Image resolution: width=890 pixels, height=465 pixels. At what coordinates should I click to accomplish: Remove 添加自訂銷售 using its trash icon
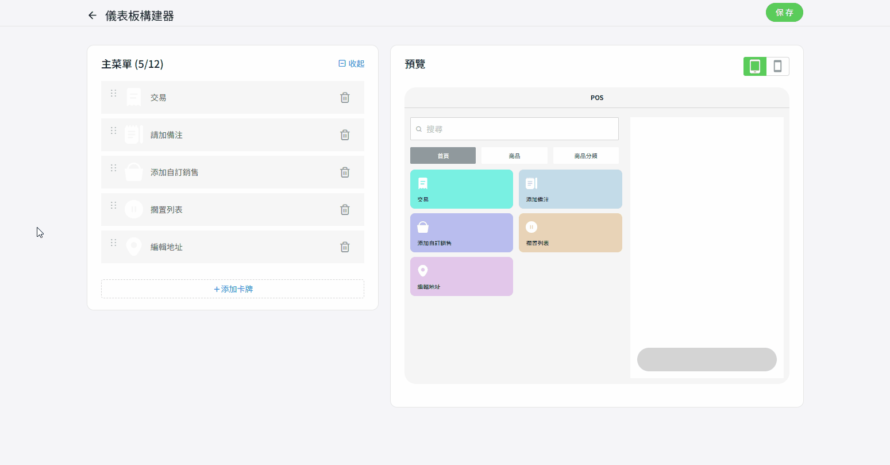click(x=345, y=172)
